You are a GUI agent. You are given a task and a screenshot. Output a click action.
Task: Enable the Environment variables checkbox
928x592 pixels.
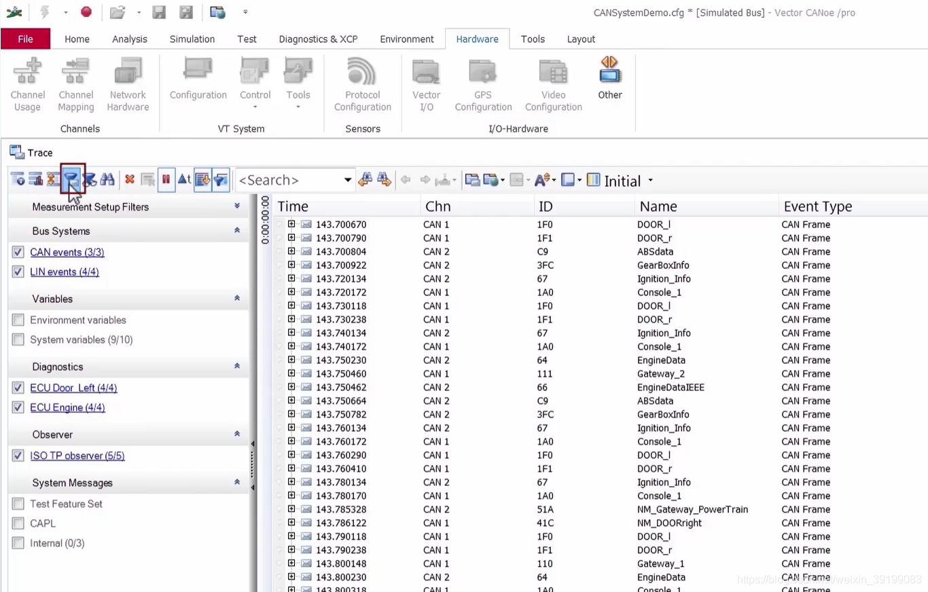pyautogui.click(x=18, y=320)
